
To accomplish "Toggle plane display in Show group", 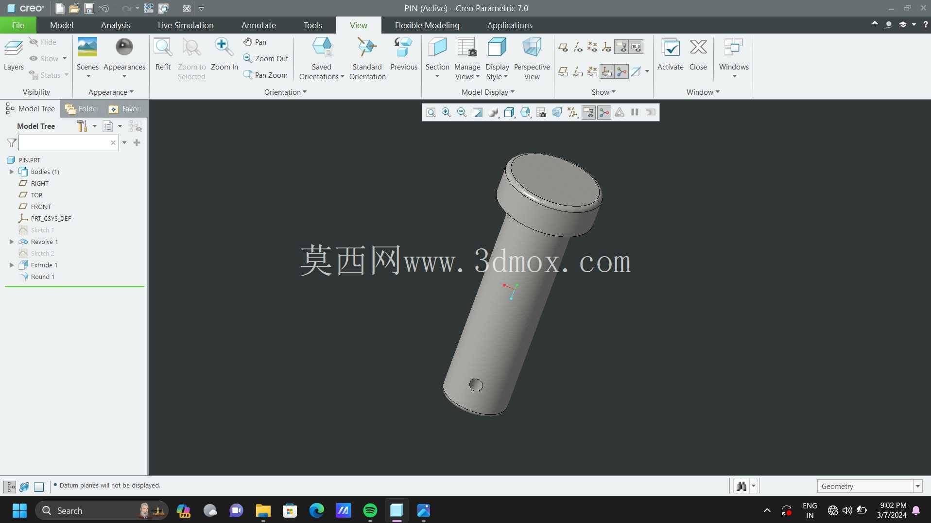I will (563, 47).
